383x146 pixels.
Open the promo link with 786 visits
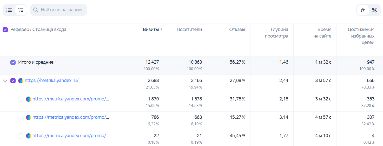pyautogui.click(x=71, y=117)
